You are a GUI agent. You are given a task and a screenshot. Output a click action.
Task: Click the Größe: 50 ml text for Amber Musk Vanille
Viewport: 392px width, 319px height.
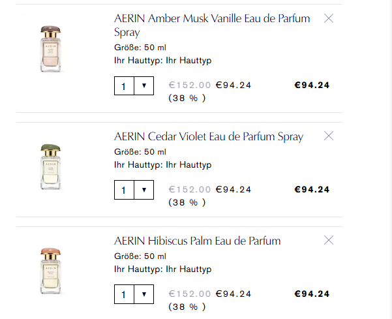[x=140, y=48]
